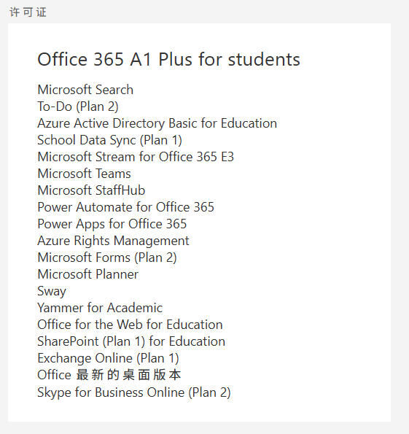The image size is (409, 434).
Task: Select Microsoft Forms (Plan 2)
Action: 107,257
